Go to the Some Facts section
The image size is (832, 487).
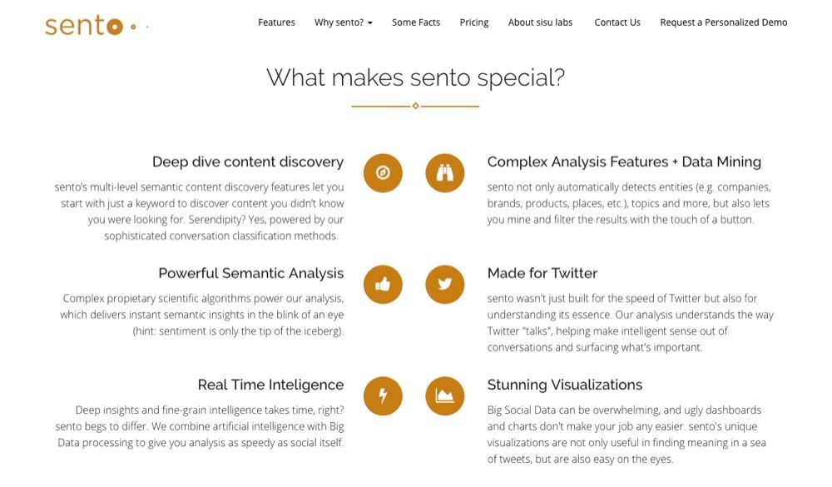point(416,22)
